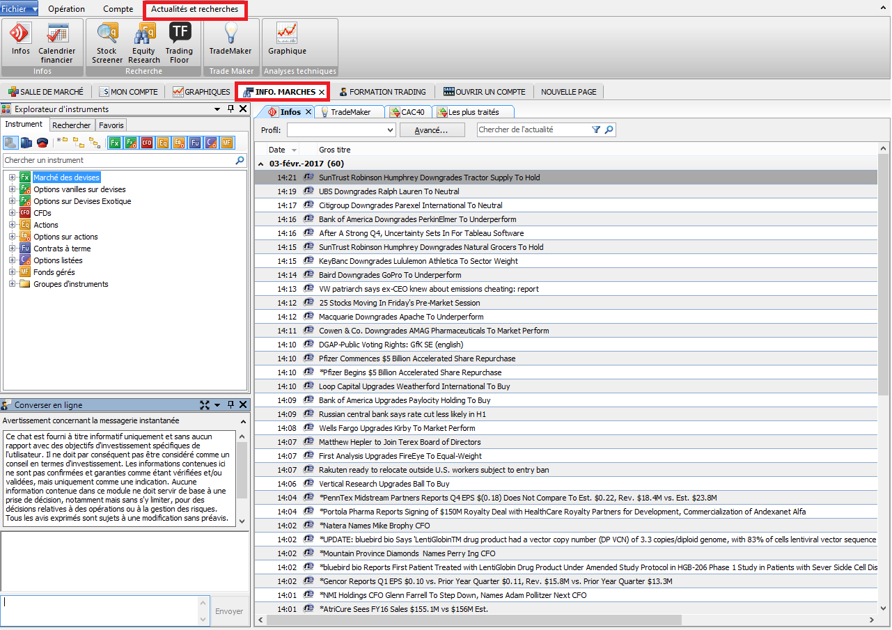Click the Groupes d'instruments folder icon
This screenshot has width=892, height=630.
(x=25, y=284)
